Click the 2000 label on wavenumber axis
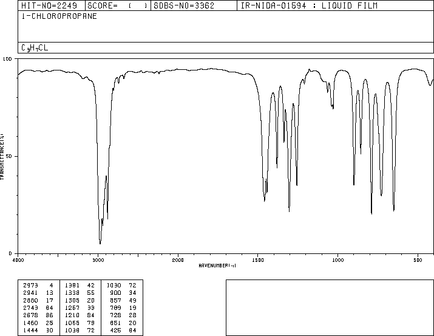 (178, 260)
